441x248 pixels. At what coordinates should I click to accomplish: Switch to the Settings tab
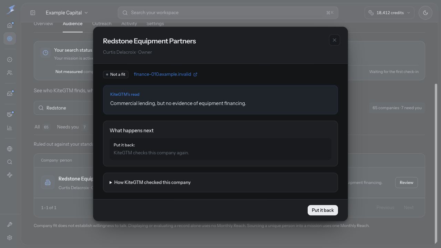155,24
